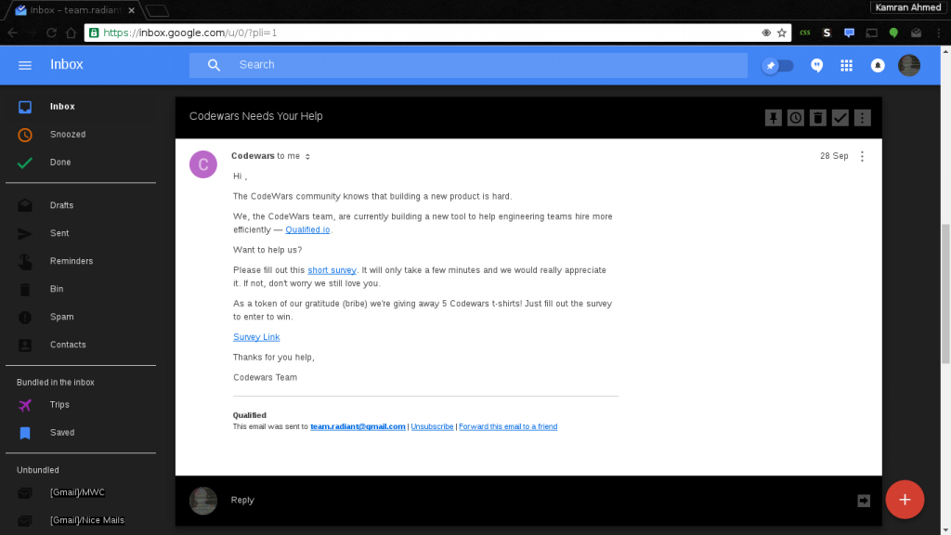Click the Codewars sender avatar
951x535 pixels.
click(x=203, y=164)
